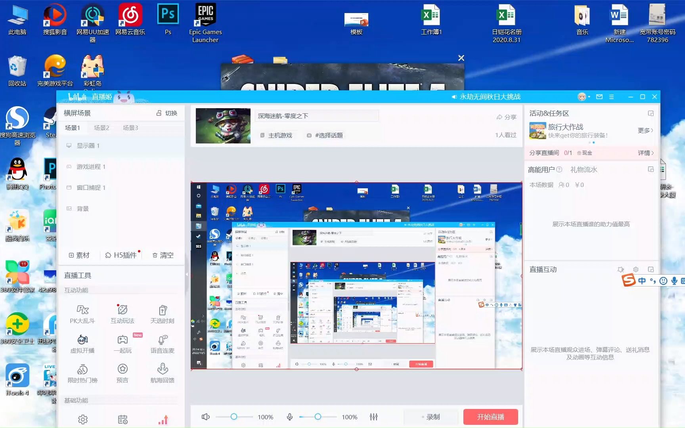Viewport: 685px width, 428px height.
Task: Open 限时热门榜 tool
Action: (82, 374)
